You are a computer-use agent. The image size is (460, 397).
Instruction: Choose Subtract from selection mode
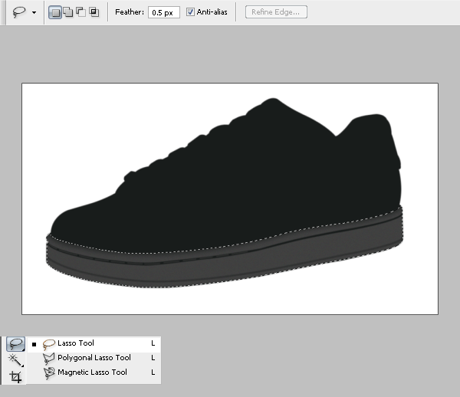point(81,12)
